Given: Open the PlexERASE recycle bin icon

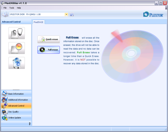Looking at the screenshot, I should (16, 63).
